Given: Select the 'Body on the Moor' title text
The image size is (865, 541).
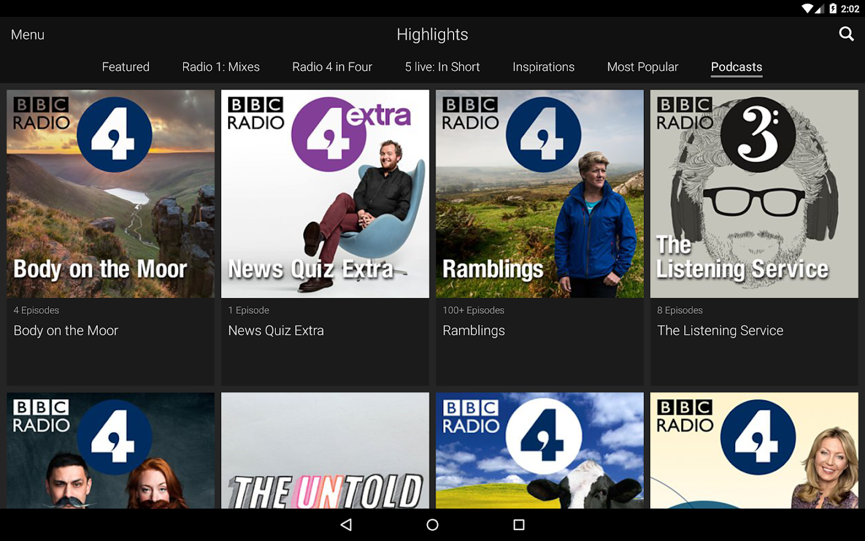Looking at the screenshot, I should [66, 331].
